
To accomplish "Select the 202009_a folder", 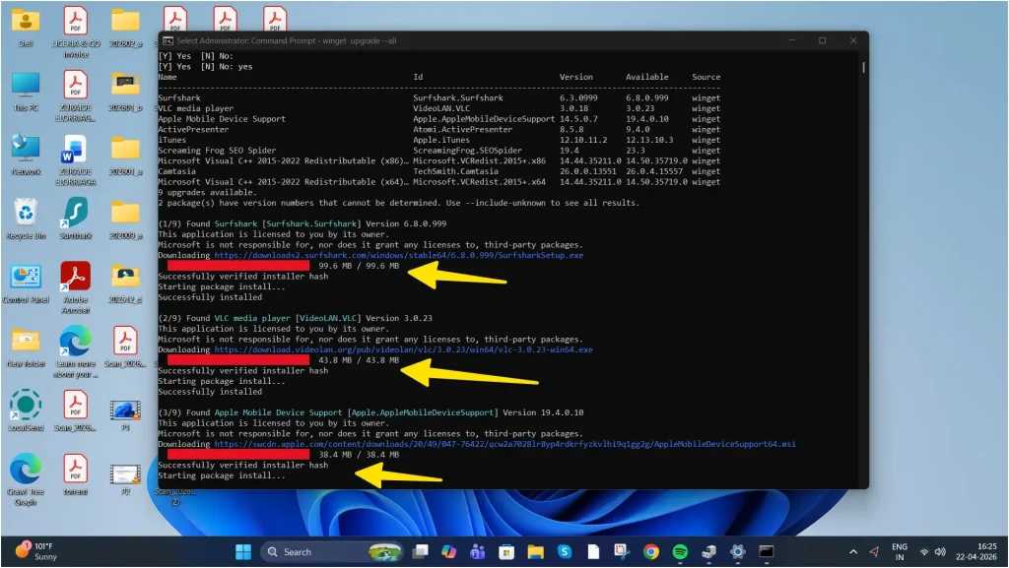I will (x=125, y=220).
